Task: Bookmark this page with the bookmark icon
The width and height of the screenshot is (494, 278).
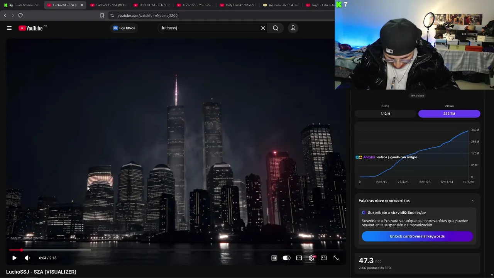Action: point(102,15)
